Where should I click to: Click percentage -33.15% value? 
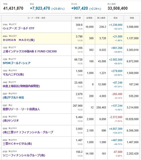point(118,98)
